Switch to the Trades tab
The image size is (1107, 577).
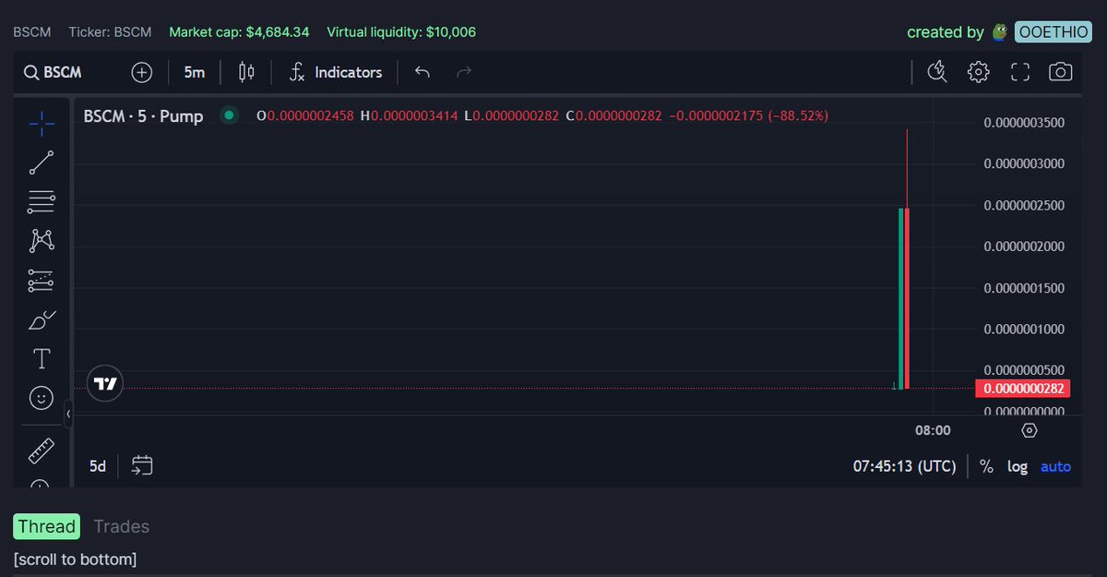point(121,526)
